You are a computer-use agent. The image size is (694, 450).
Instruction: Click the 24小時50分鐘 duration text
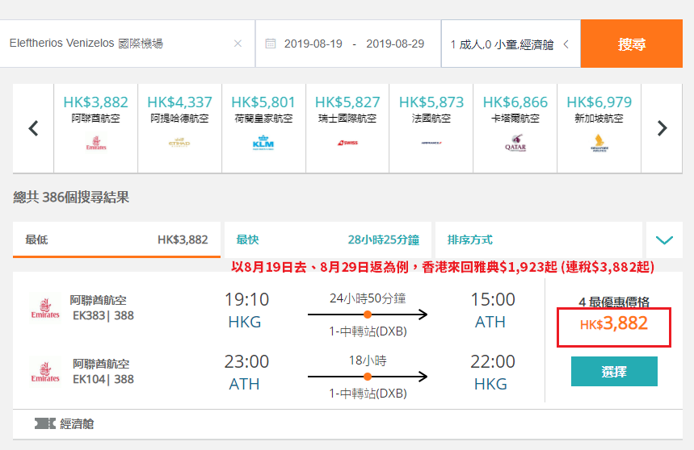(x=368, y=298)
